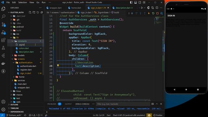This screenshot has height=117, width=208.
Task: Click the debug Step Out button
Action: (x=145, y=13)
